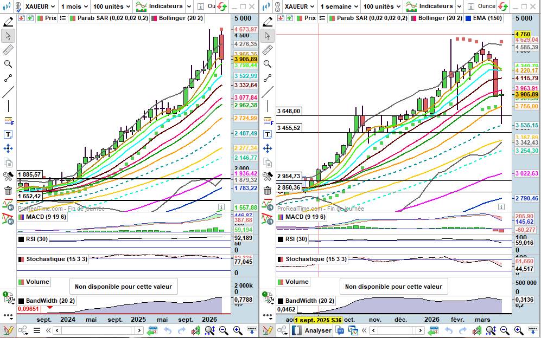The width and height of the screenshot is (541, 338).
Task: Select the diagonal line drawing tool in right chart
Action: [x=267, y=92]
